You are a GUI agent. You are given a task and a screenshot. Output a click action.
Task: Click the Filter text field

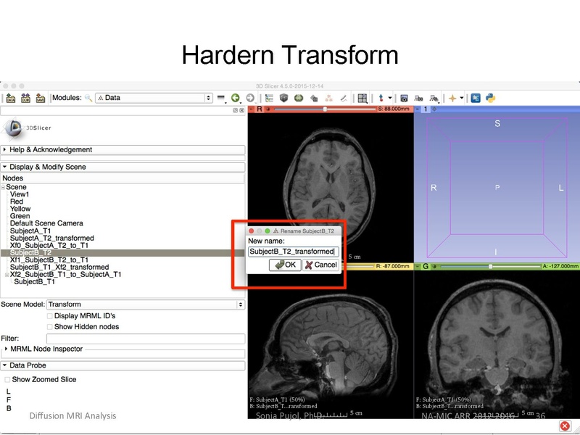[146, 339]
